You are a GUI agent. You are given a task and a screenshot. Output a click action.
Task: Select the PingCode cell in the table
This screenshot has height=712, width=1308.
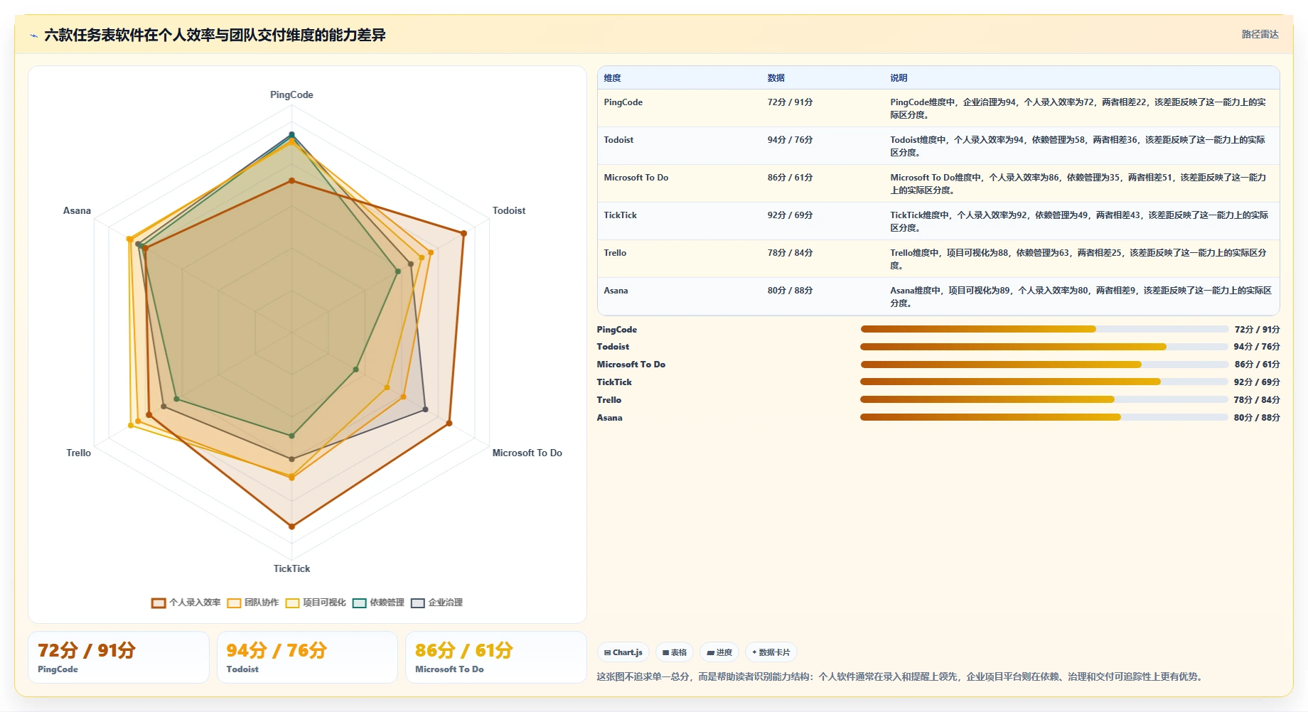[623, 102]
